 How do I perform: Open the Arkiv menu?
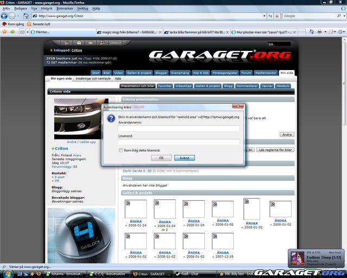click(6, 9)
